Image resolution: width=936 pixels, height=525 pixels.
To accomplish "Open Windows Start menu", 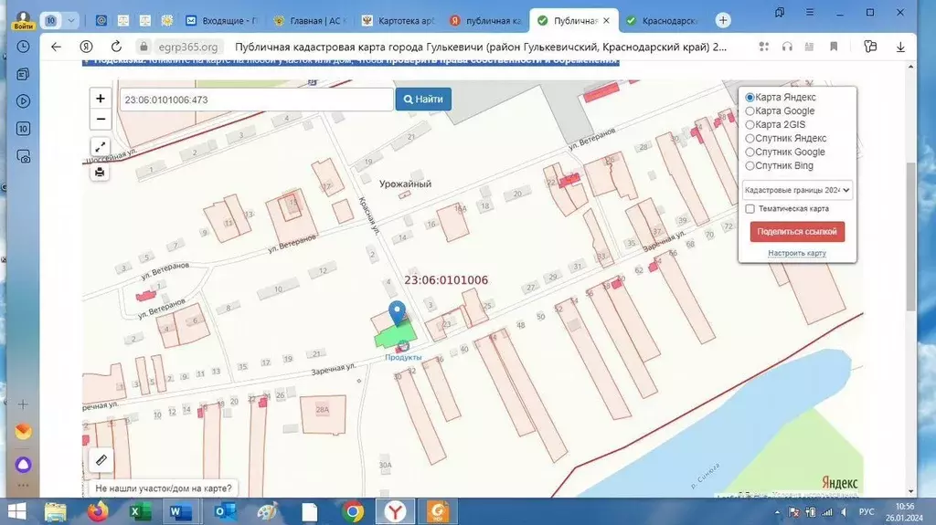I will pos(16,512).
